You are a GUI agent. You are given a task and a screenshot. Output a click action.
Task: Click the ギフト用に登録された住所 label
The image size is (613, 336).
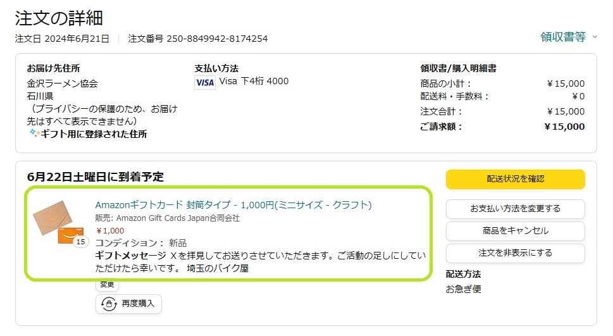pos(94,134)
